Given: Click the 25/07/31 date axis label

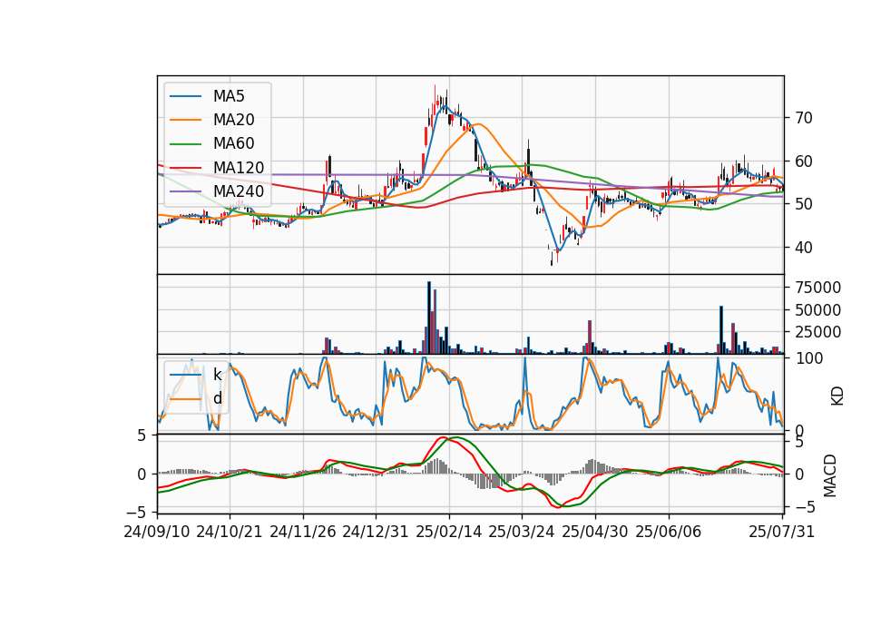Looking at the screenshot, I should coord(781,532).
